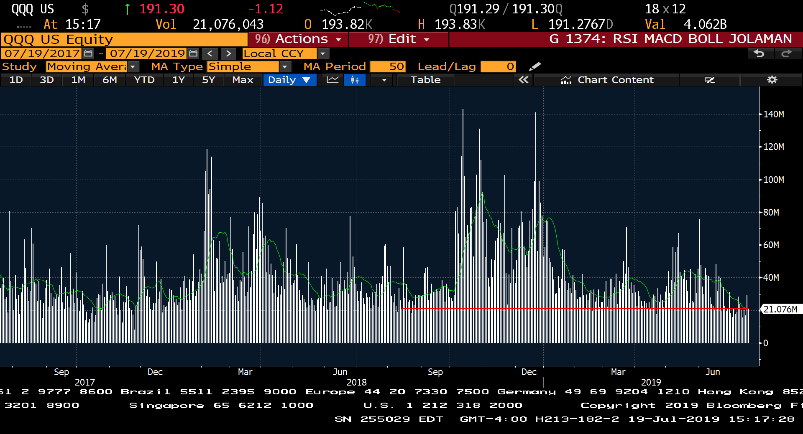Click the open value 193.82K
This screenshot has height=434, width=803.
pos(347,24)
